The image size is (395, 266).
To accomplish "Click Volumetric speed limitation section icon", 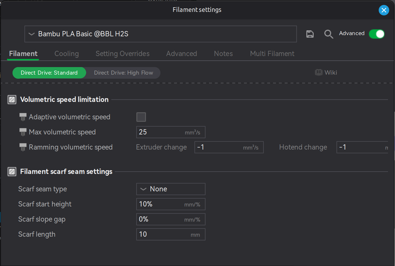I will click(12, 100).
